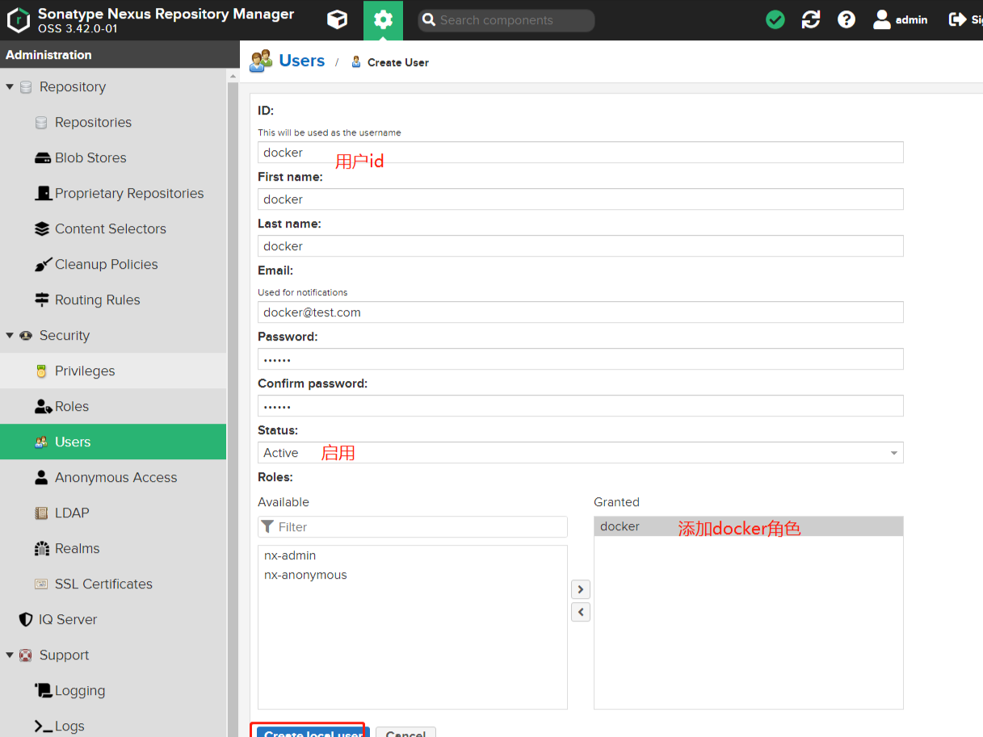Click the Refresh icon in header
Viewport: 983px width, 737px height.
point(811,20)
